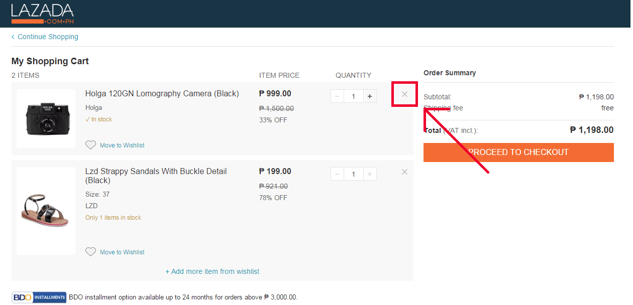Click Only 1 items in stock text
The image size is (633, 305).
113,218
